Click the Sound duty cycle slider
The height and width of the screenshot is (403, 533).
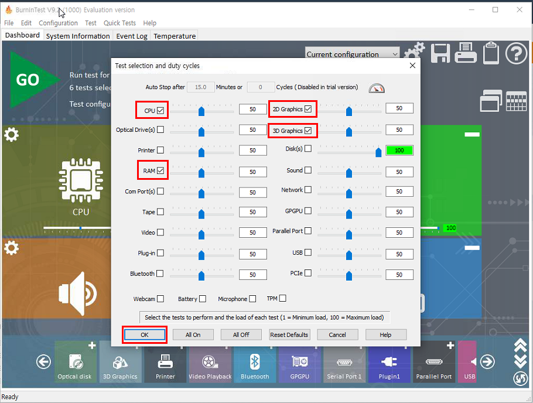coord(350,172)
